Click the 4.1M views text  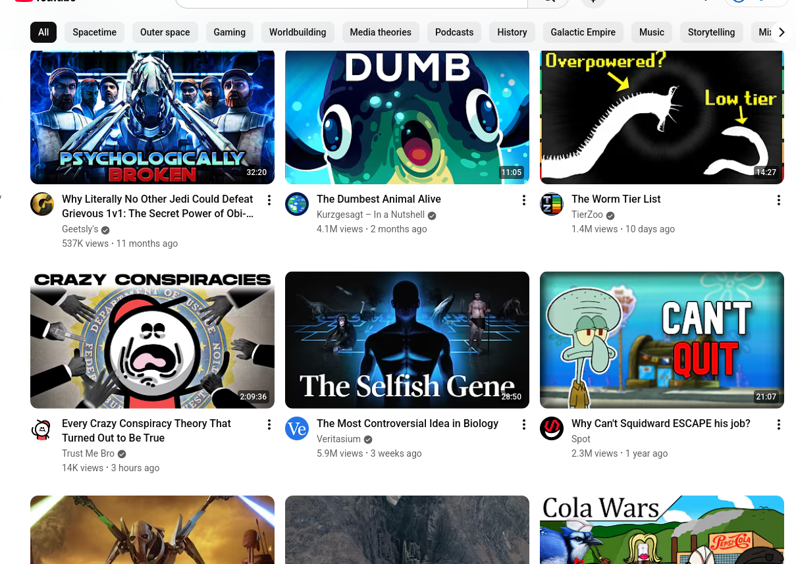pos(340,229)
